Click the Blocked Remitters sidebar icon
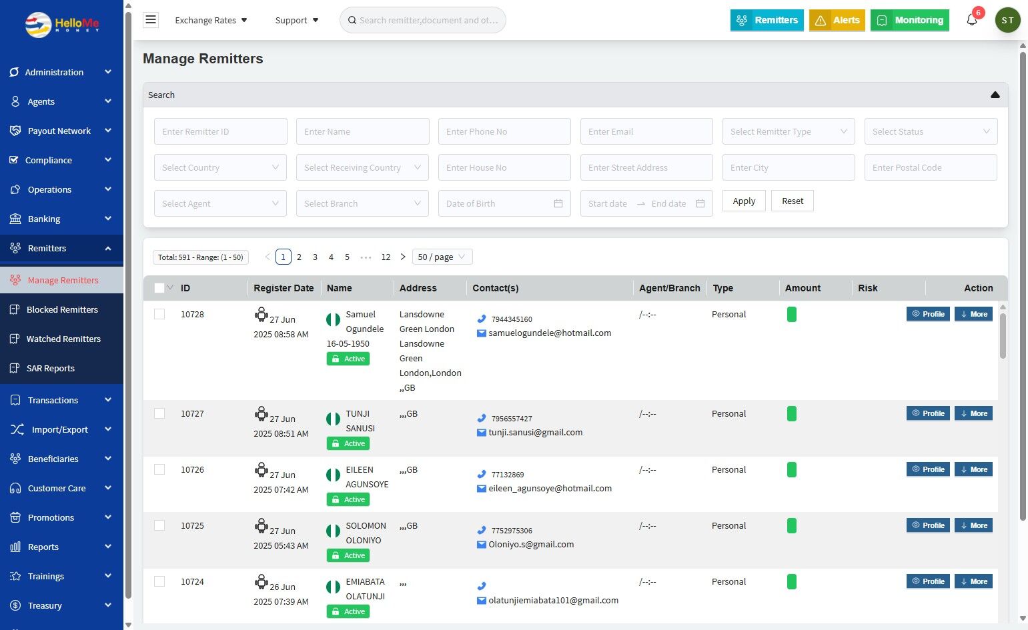1028x630 pixels. tap(15, 309)
